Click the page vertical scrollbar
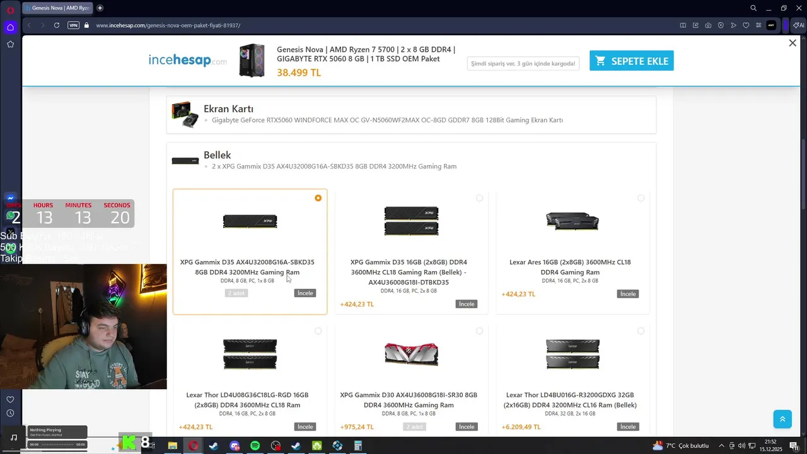 (x=803, y=173)
